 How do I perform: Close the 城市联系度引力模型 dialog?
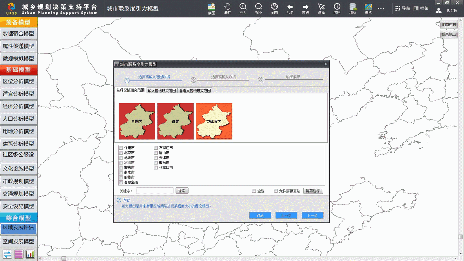click(325, 64)
